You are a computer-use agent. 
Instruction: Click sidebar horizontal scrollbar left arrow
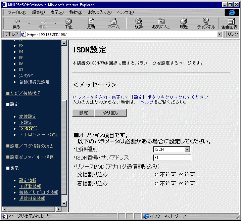click(5, 209)
